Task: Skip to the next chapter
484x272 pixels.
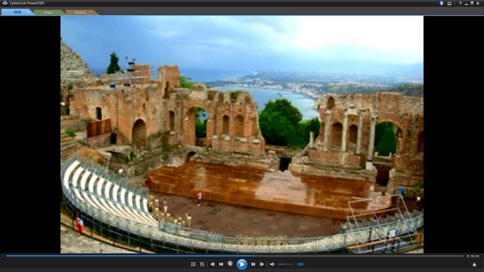Action: [x=253, y=264]
